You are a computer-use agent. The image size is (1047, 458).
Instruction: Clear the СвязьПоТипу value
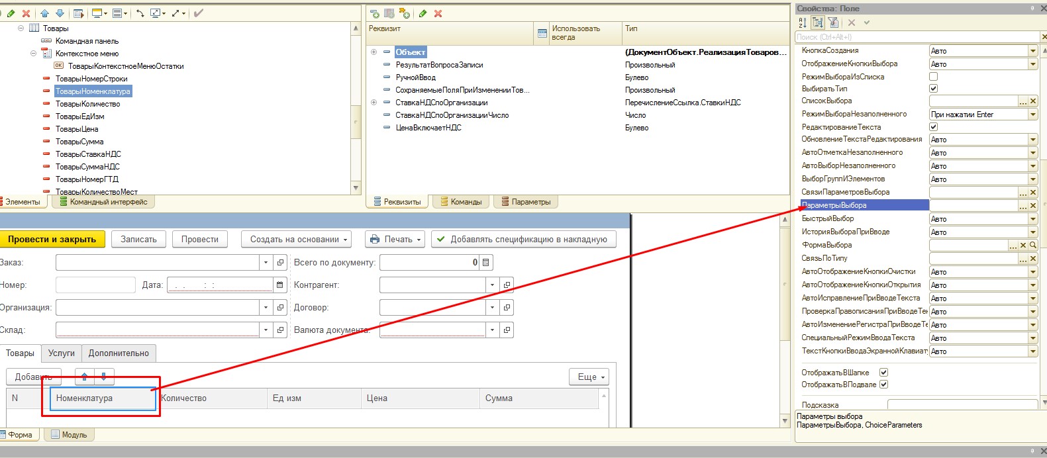click(1033, 259)
